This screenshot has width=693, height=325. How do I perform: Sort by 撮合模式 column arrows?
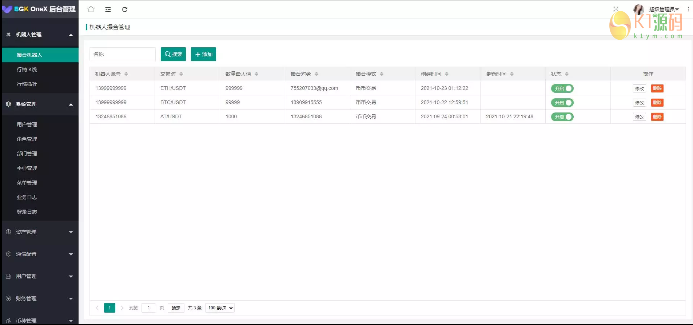point(382,74)
